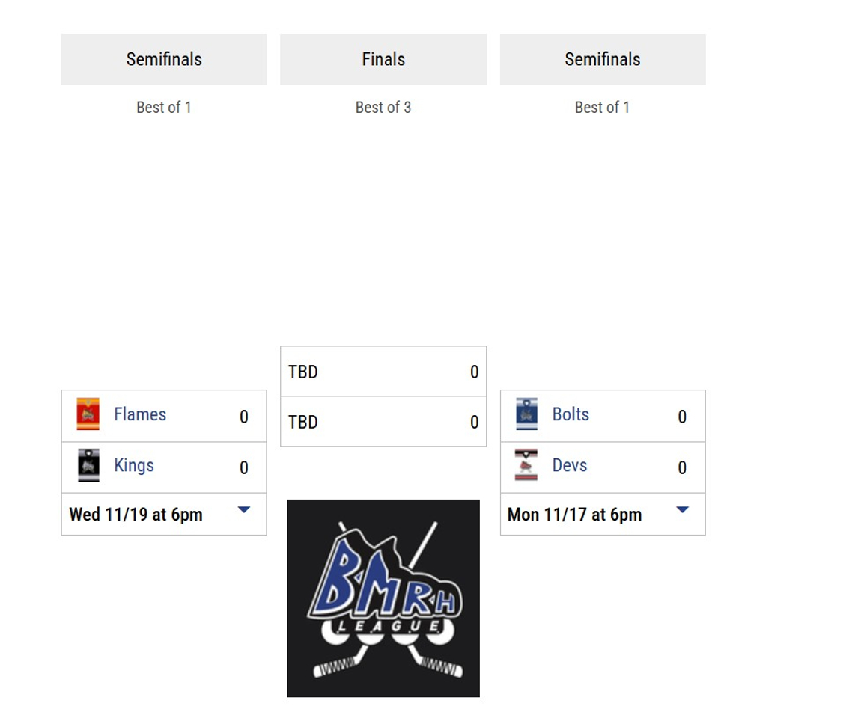
Task: Open the Kings team page link
Action: 134,465
